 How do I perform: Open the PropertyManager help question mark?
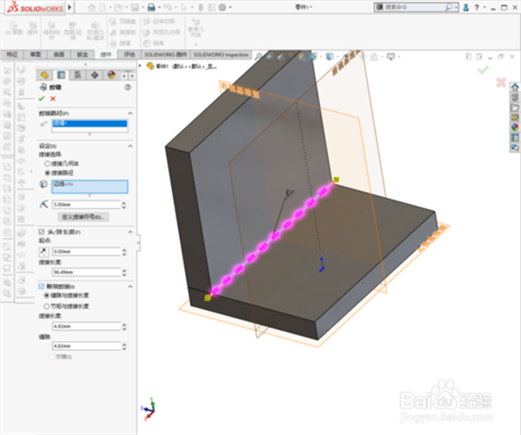(128, 87)
